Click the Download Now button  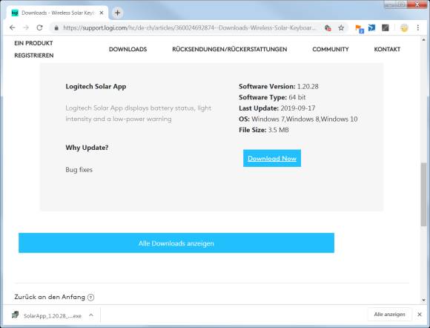[272, 158]
